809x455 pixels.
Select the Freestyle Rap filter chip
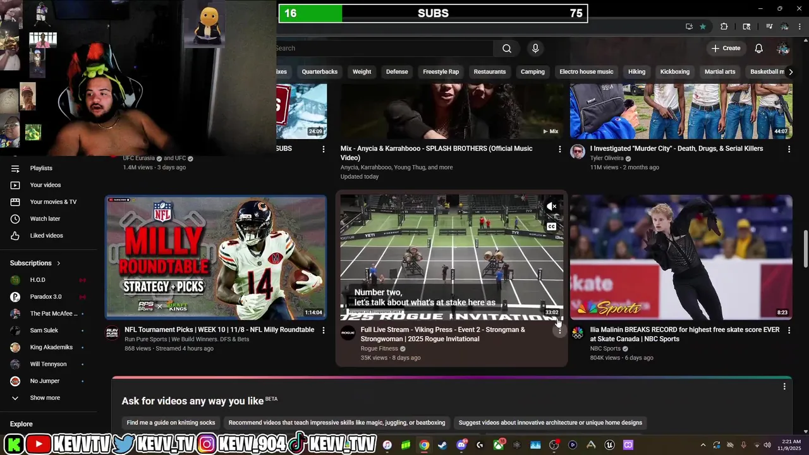pyautogui.click(x=441, y=71)
